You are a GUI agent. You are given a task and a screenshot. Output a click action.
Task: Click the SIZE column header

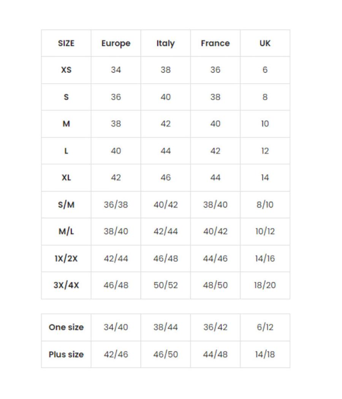66,43
